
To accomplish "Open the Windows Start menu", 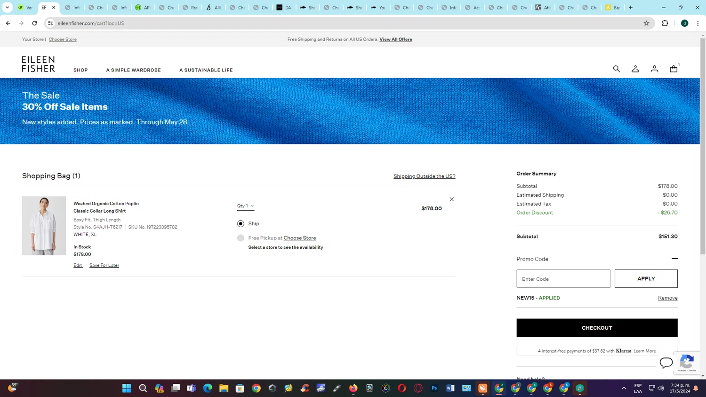I will point(127,388).
